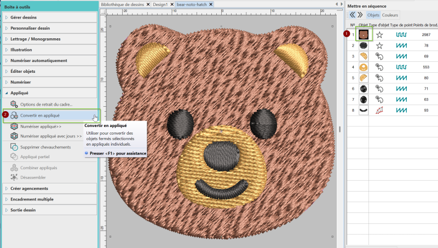Click the move forward double-chevron icon
This screenshot has width=438, height=248.
360,15
